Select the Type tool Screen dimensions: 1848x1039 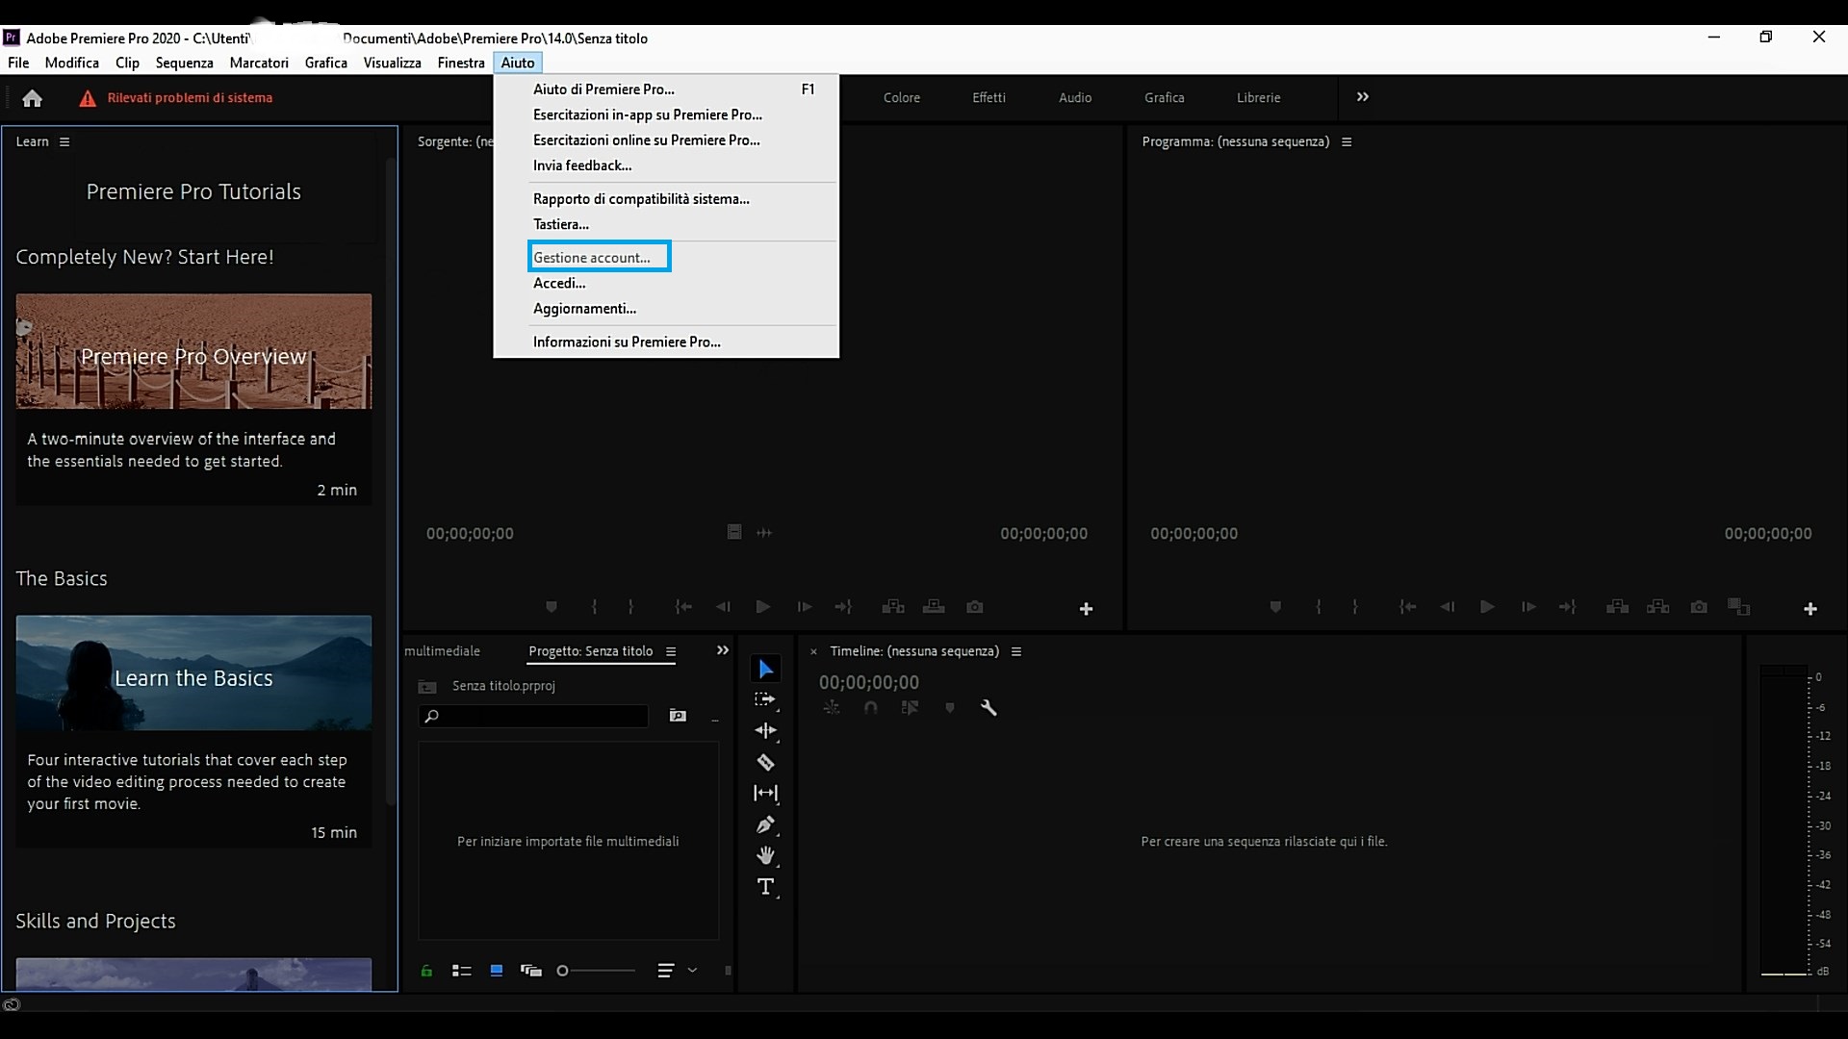[765, 887]
